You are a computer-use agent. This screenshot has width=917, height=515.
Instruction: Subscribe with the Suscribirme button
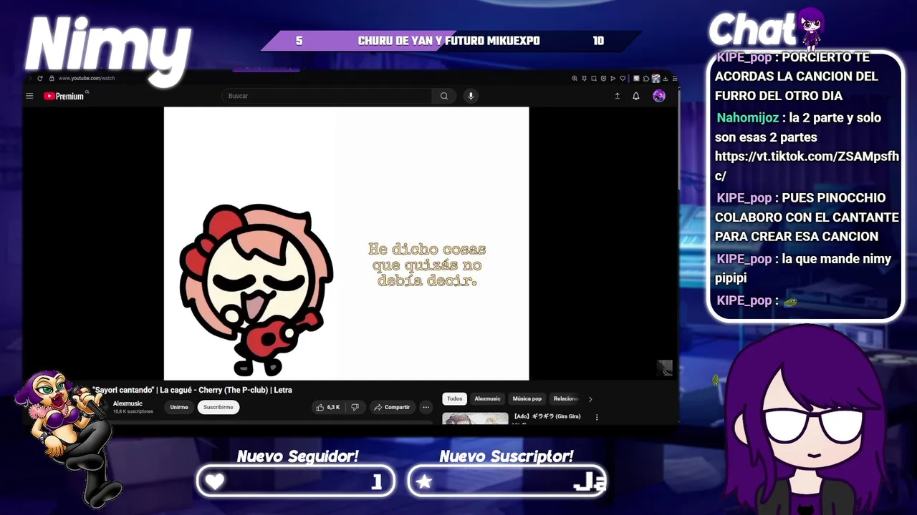tap(219, 407)
